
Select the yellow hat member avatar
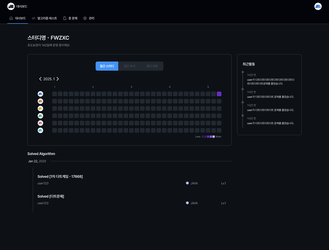(40, 108)
